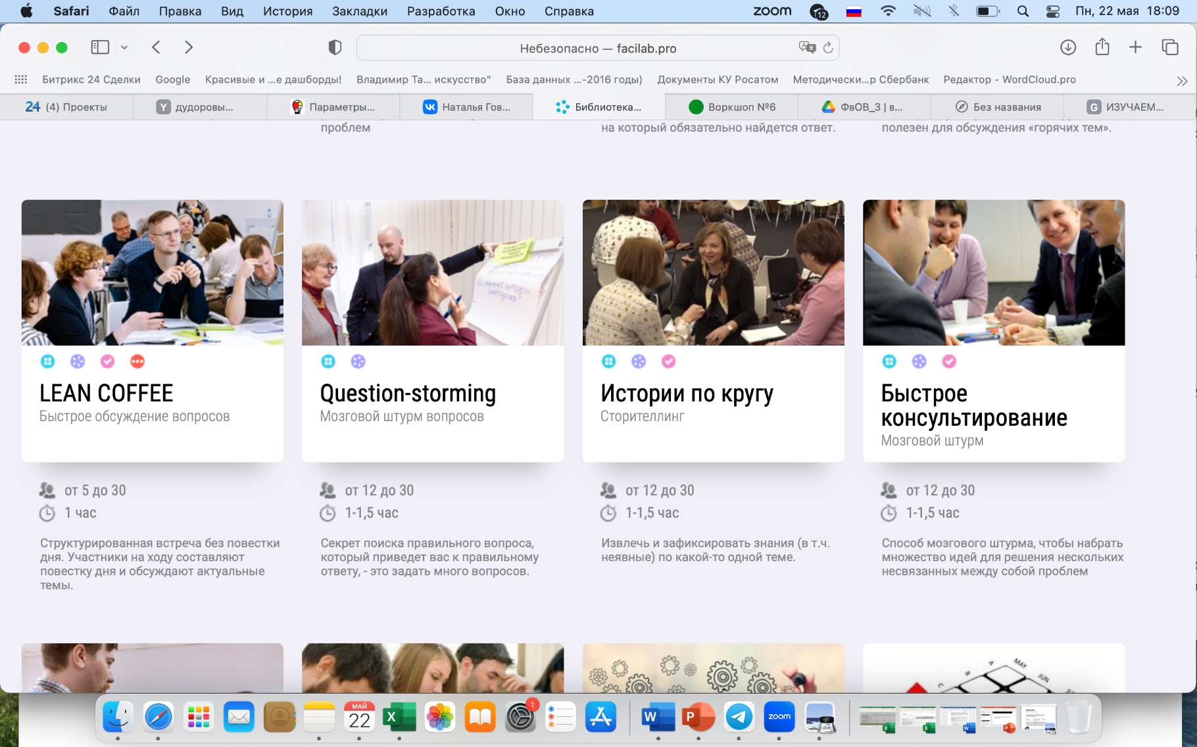
Task: Open the downloads icon in toolbar
Action: click(1068, 47)
